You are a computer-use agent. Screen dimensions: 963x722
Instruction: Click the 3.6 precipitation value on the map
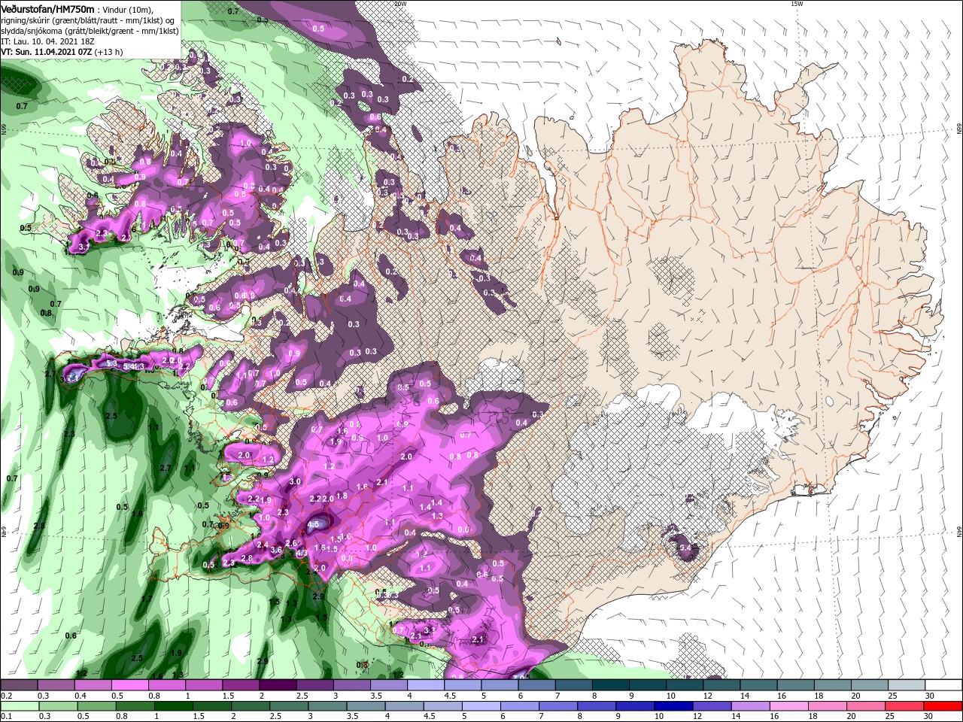click(276, 551)
